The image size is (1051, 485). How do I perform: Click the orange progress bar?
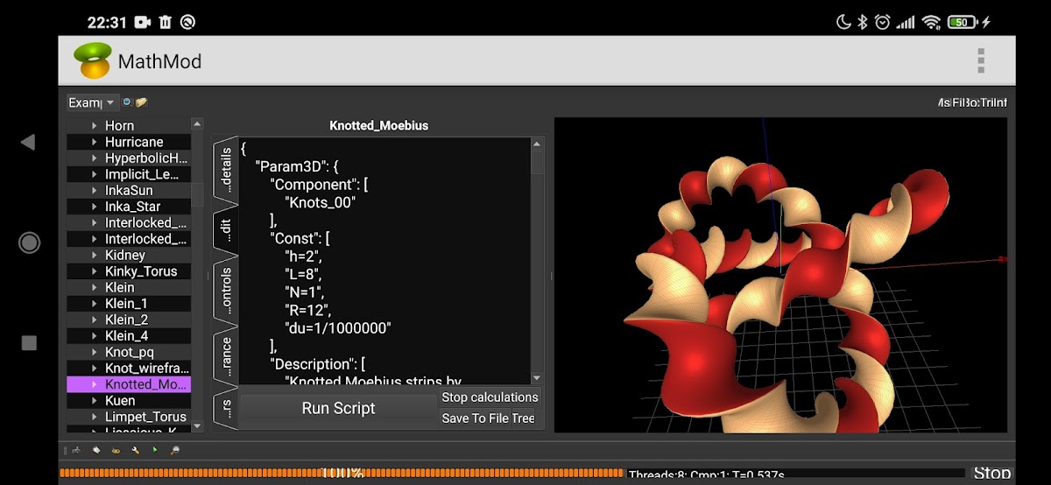pyautogui.click(x=342, y=474)
